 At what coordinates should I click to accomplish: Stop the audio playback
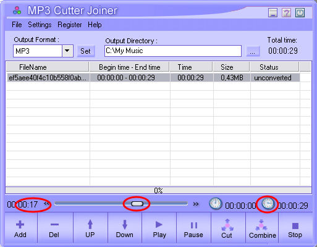click(x=295, y=228)
